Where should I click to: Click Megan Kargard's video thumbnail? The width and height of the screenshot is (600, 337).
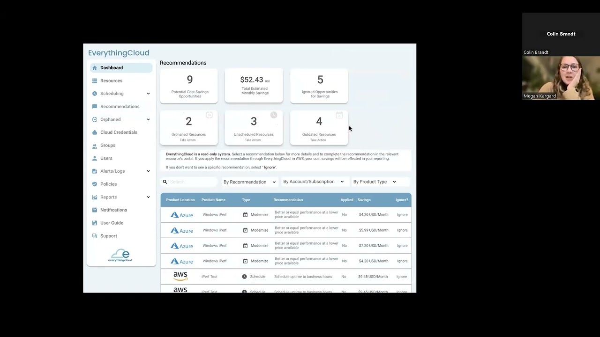(561, 78)
